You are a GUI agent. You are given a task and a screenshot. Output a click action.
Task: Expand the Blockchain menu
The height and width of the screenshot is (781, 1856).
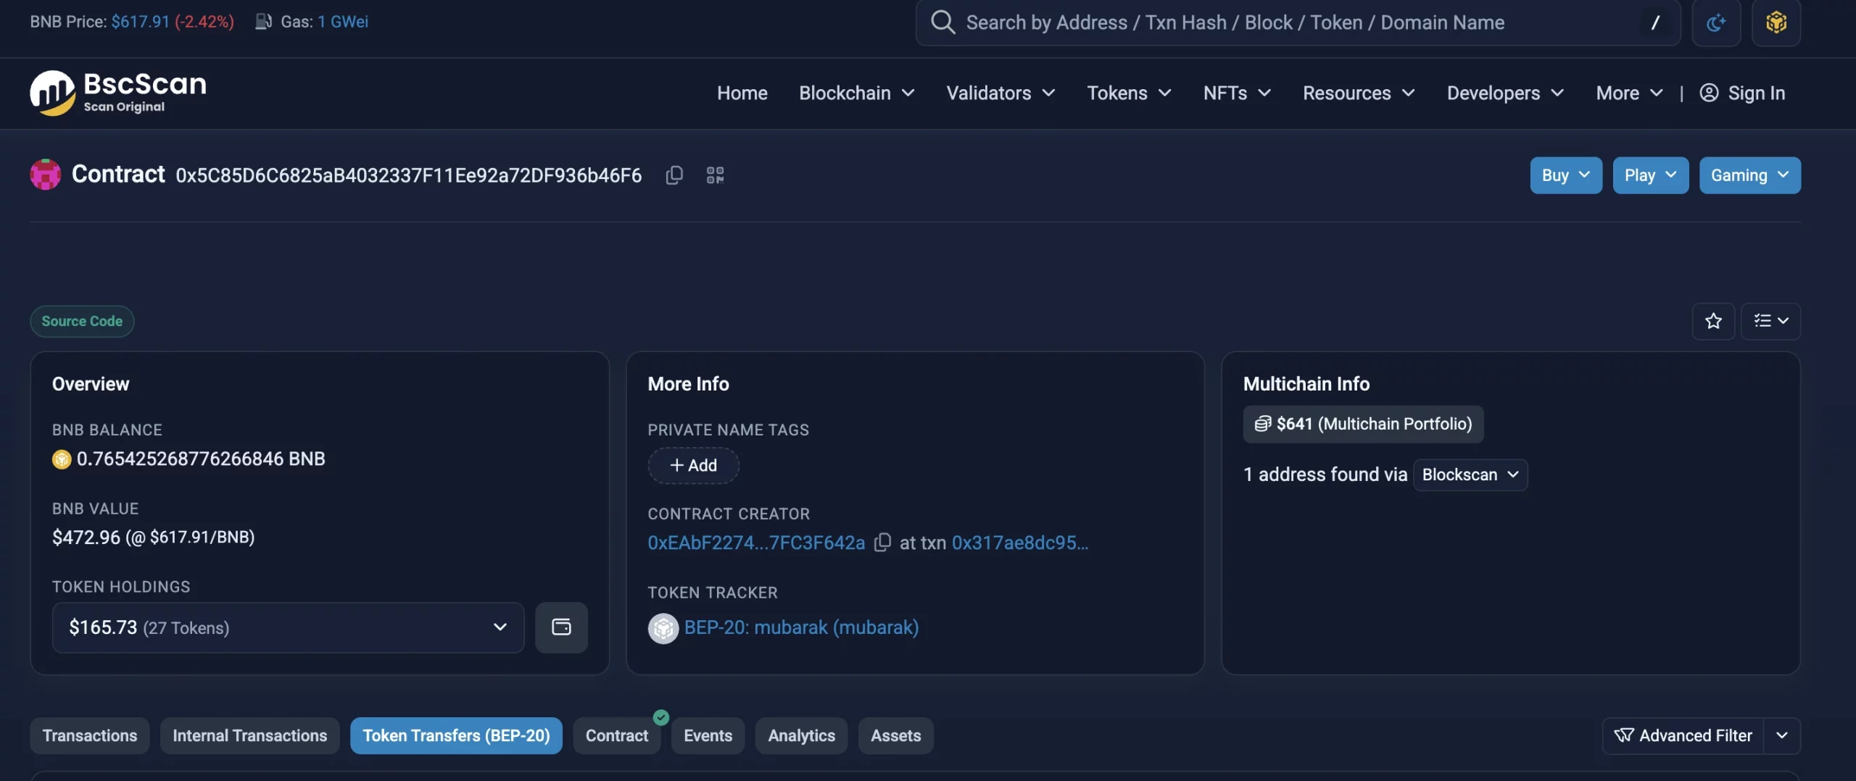point(856,93)
